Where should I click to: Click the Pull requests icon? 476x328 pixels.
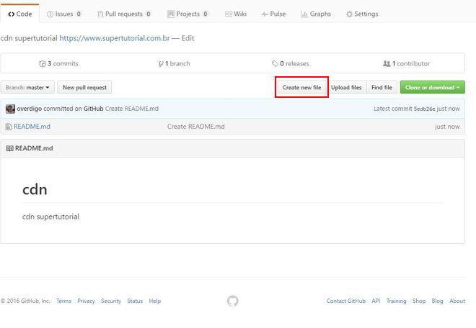pos(100,14)
